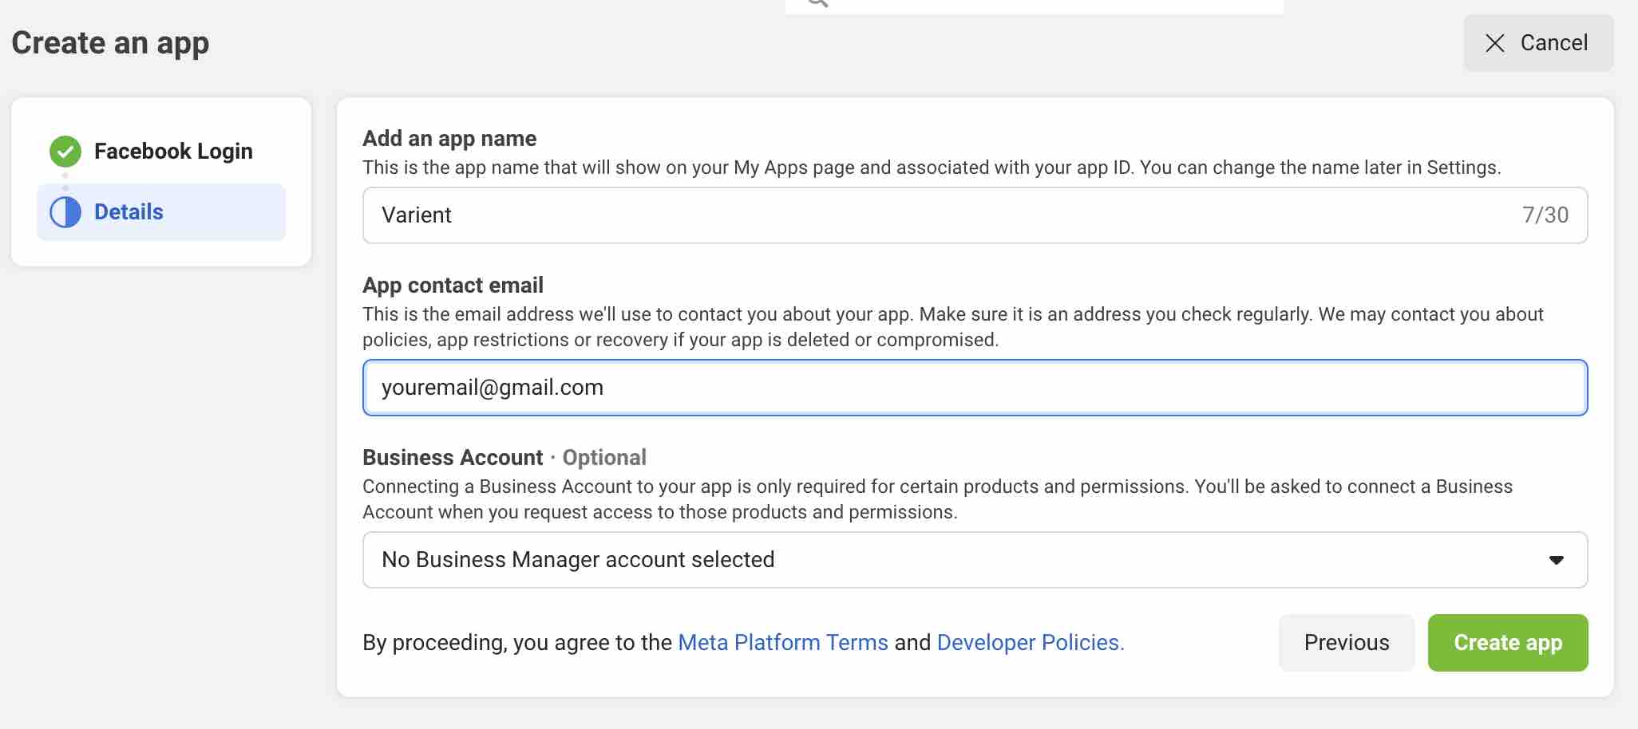Click the Cancel label to abort creation
This screenshot has width=1638, height=729.
coord(1553,43)
